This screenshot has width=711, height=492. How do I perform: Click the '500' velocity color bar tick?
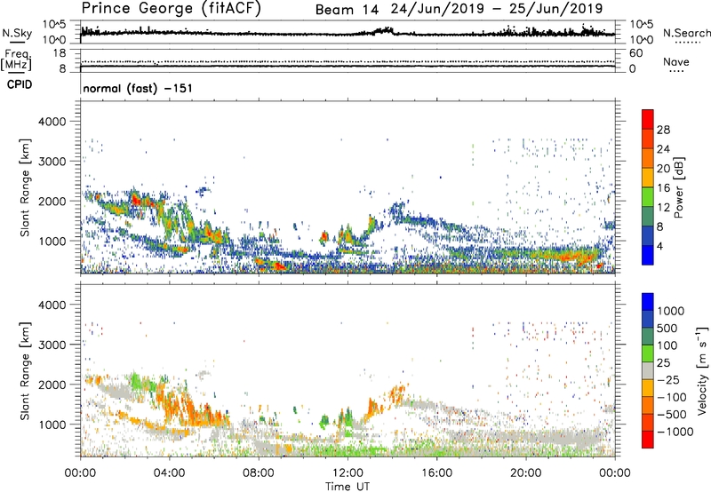(x=667, y=328)
